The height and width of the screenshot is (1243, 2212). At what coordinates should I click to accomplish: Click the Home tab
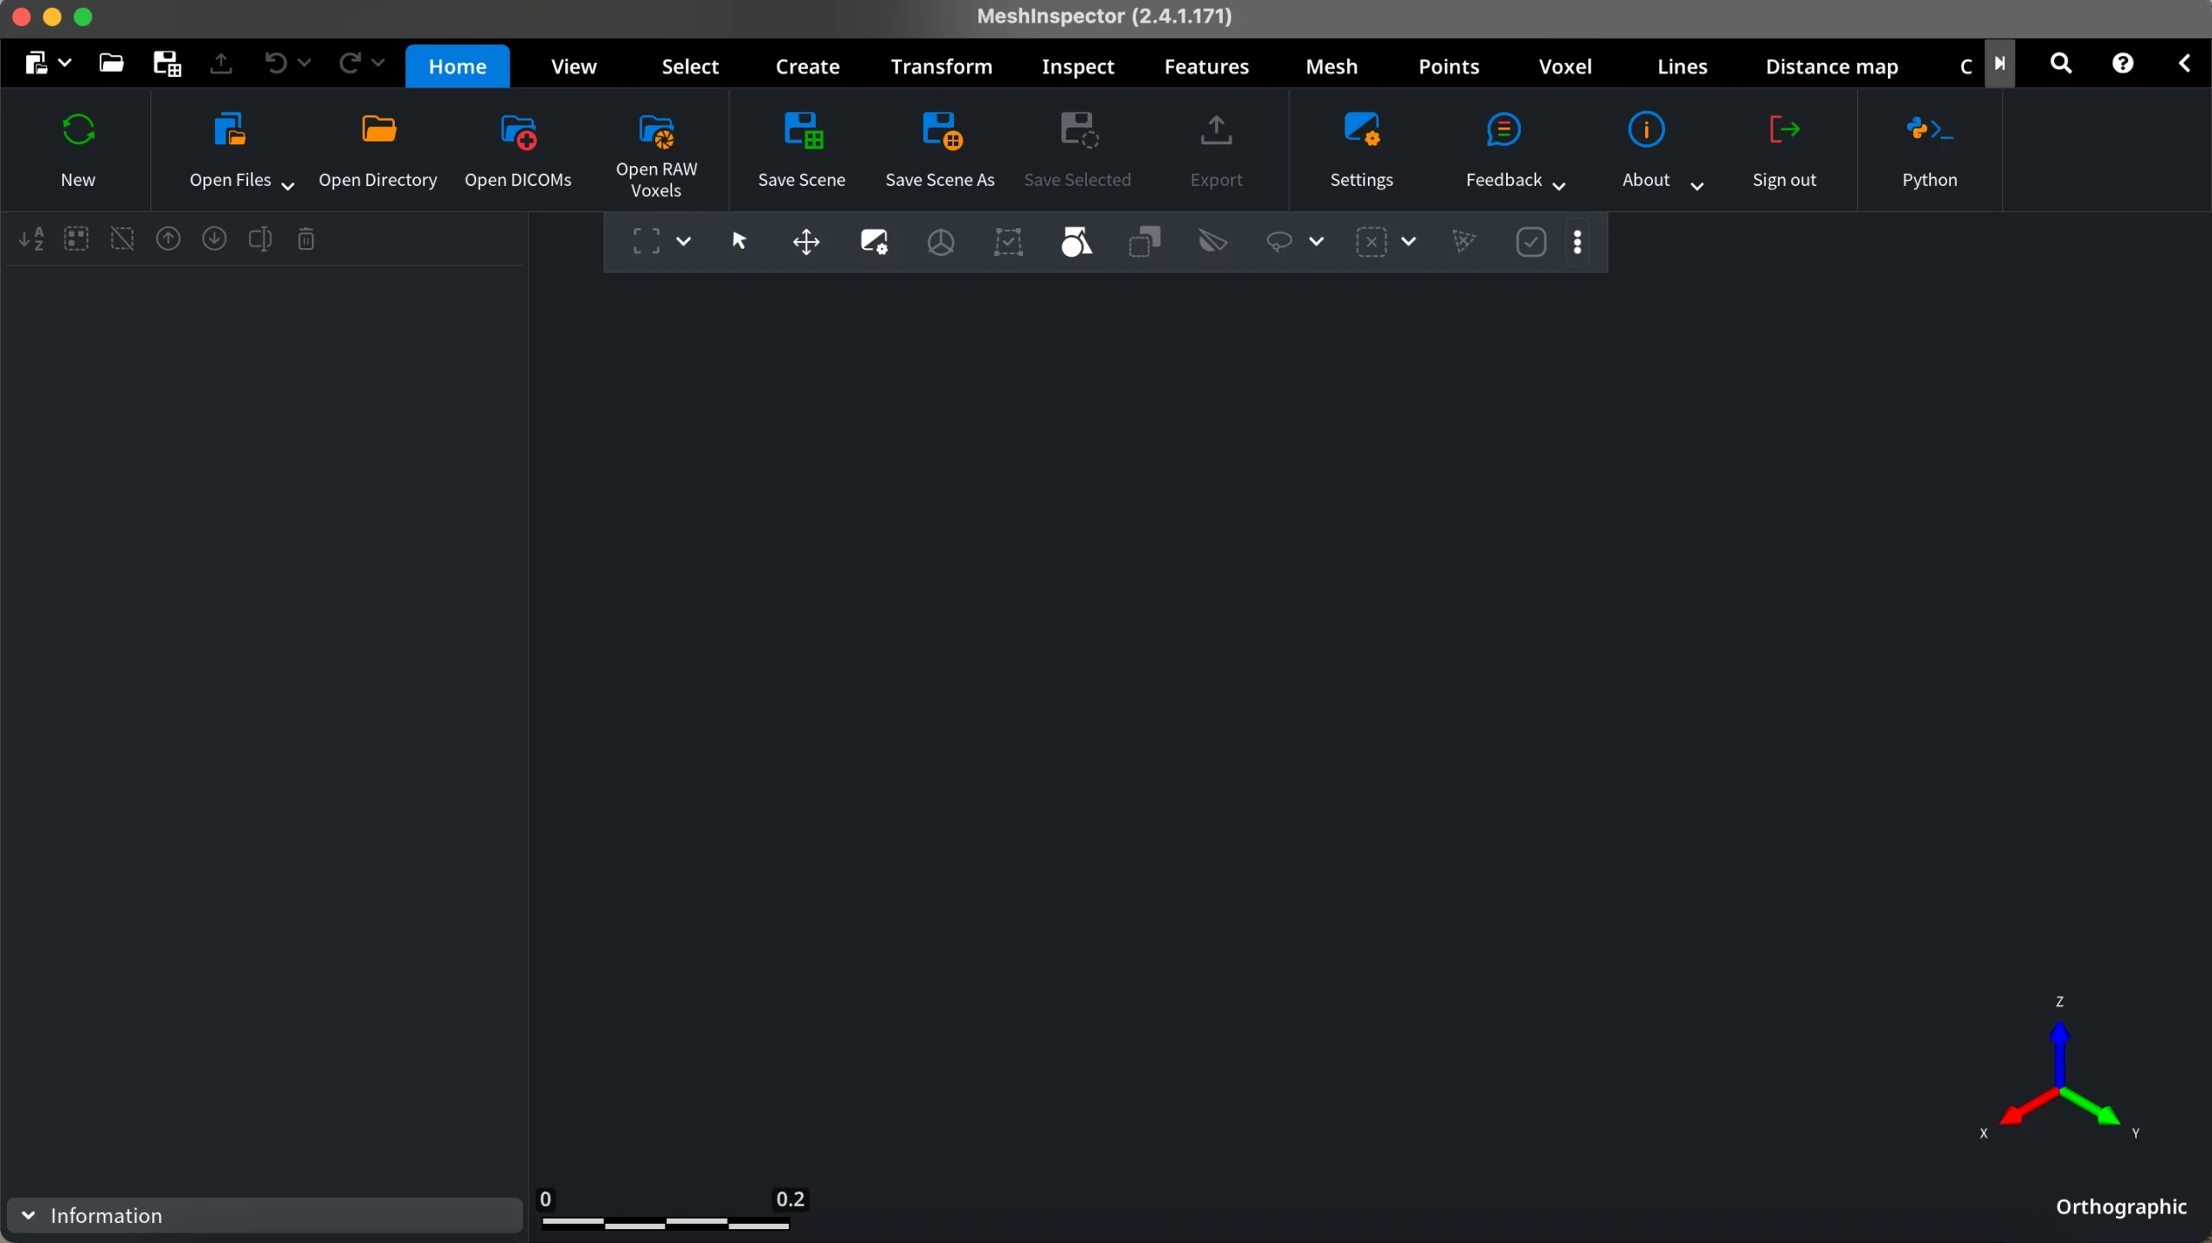(457, 67)
